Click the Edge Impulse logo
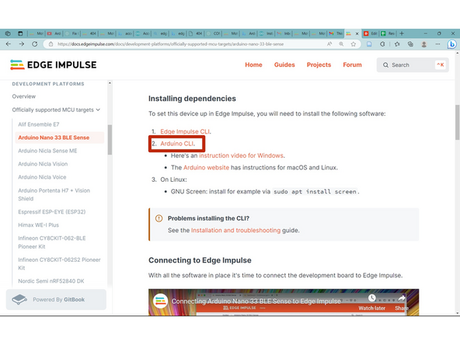The height and width of the screenshot is (345, 460). [54, 64]
